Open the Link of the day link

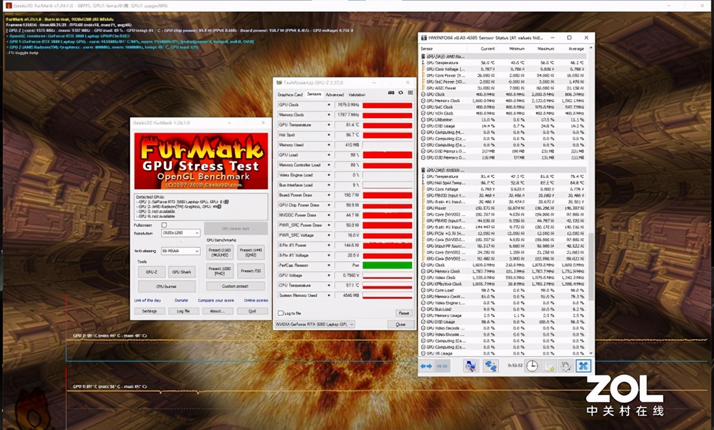(x=147, y=300)
